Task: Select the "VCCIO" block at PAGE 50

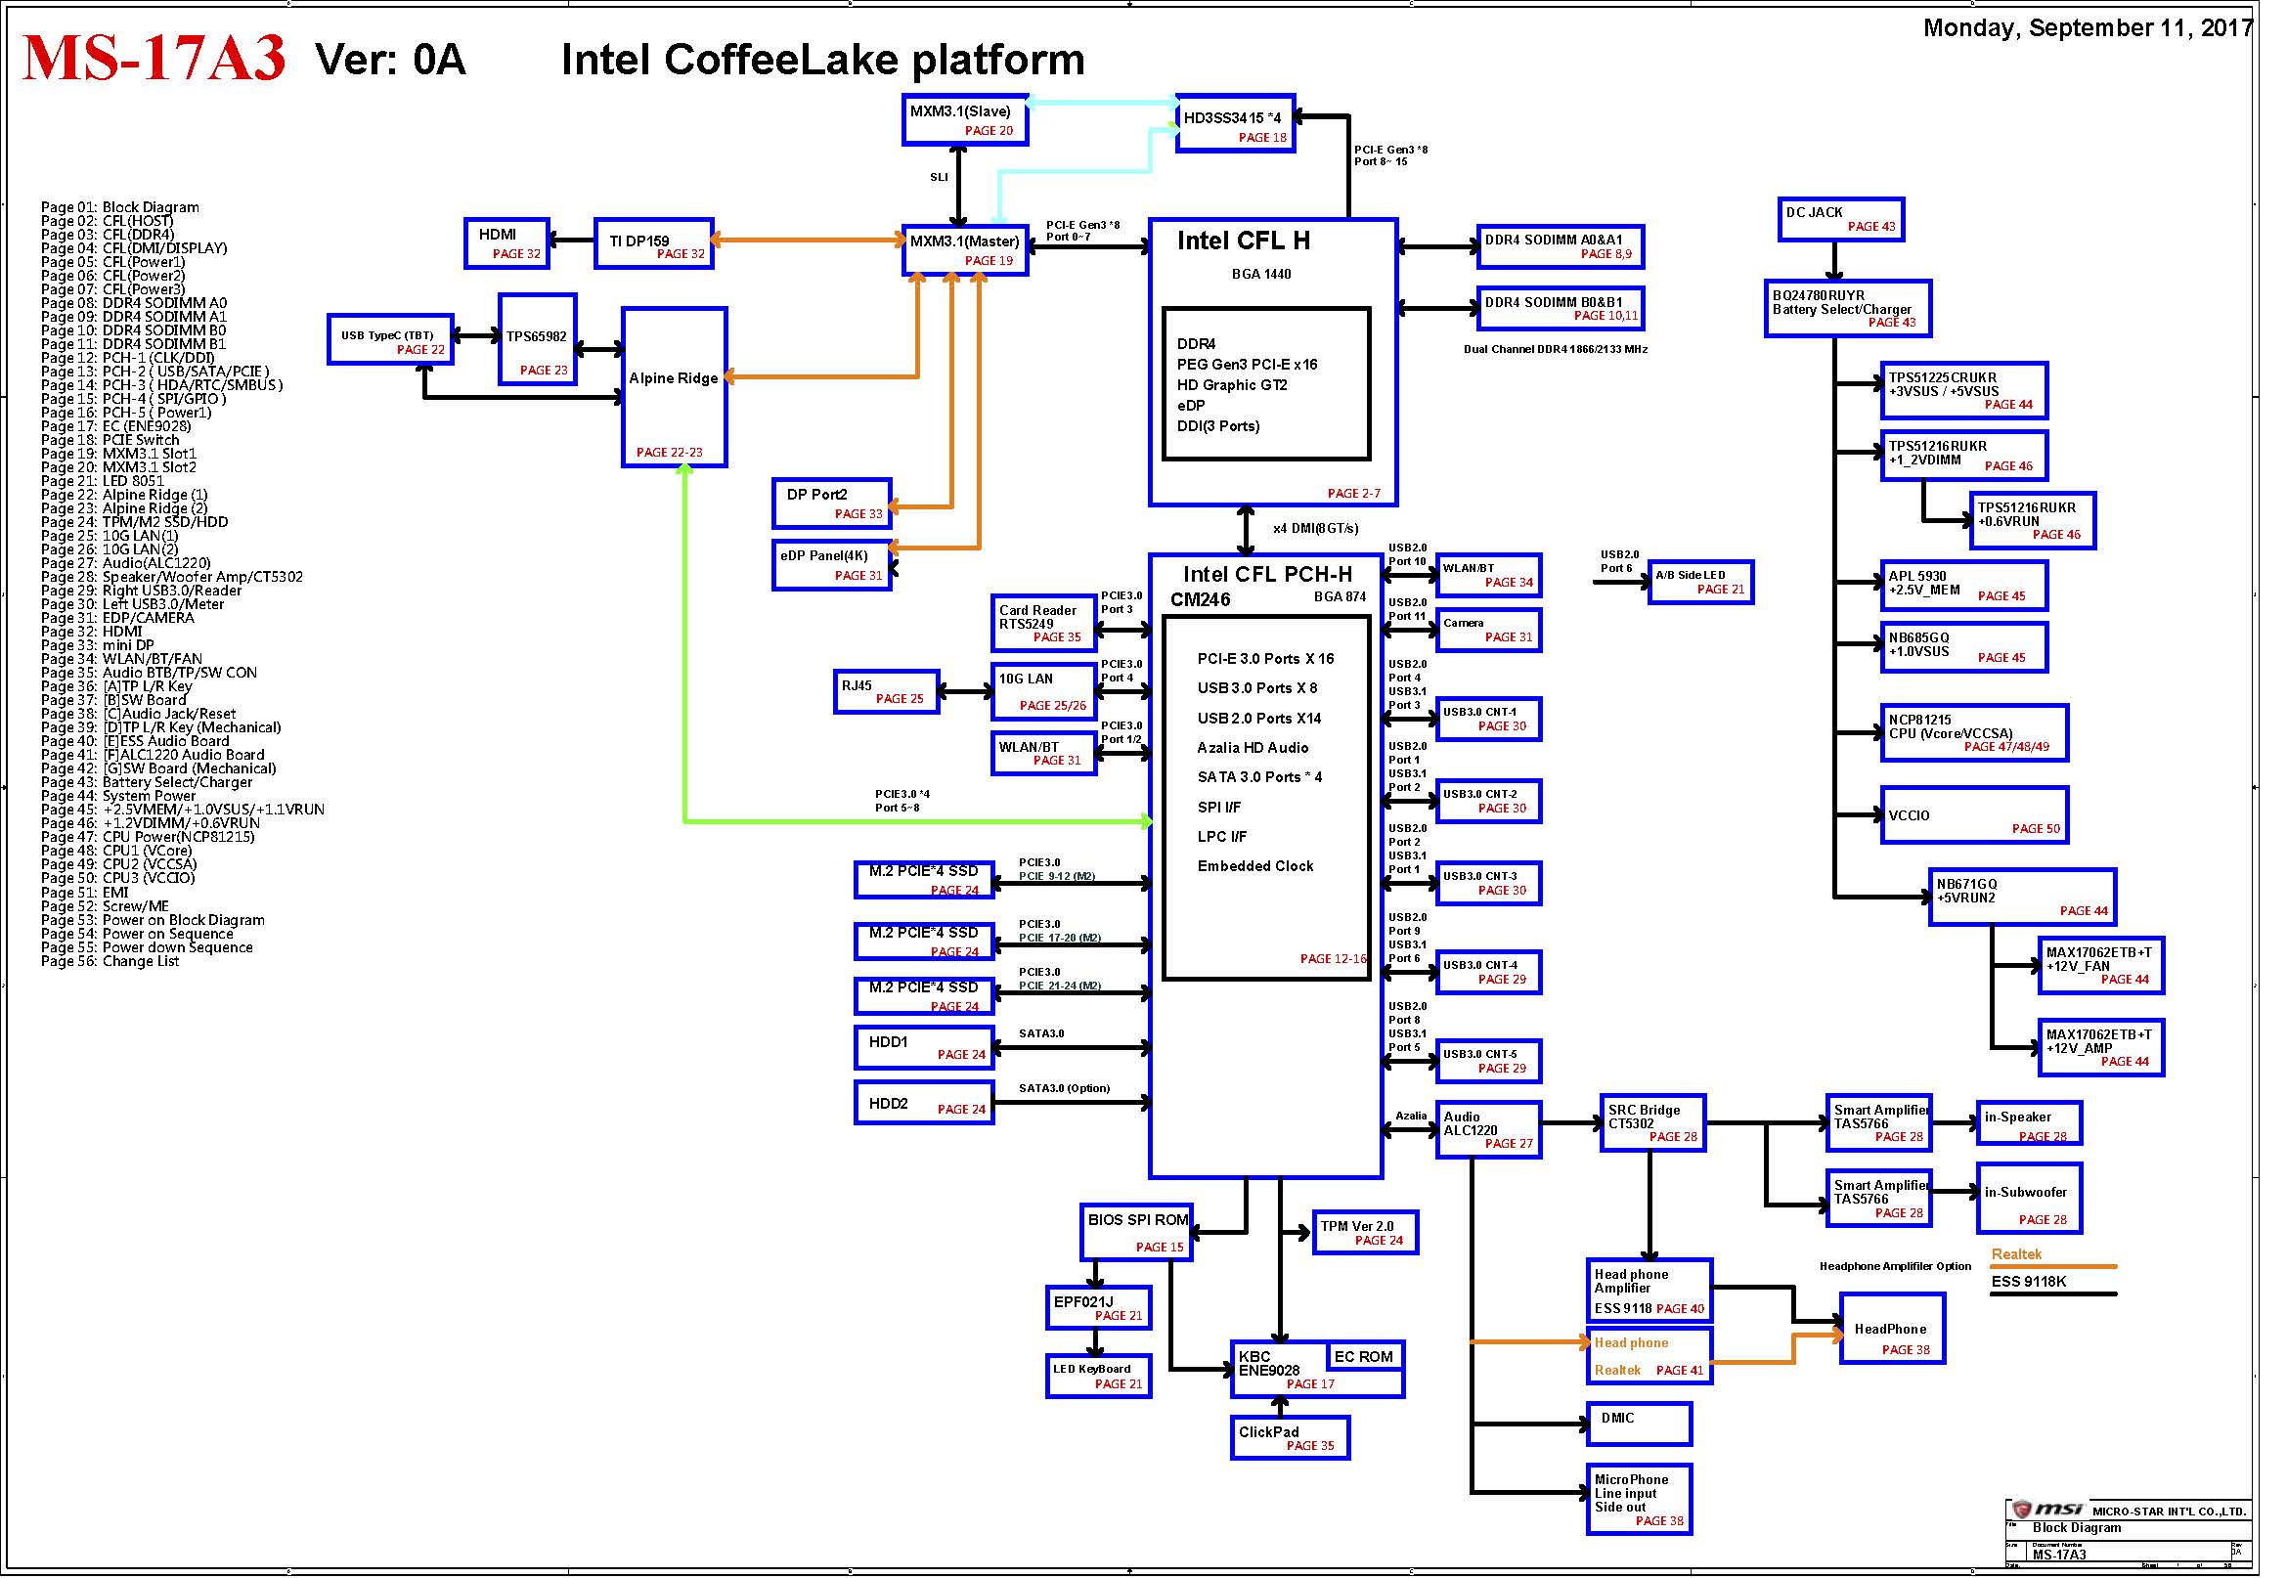Action: coord(1974,815)
